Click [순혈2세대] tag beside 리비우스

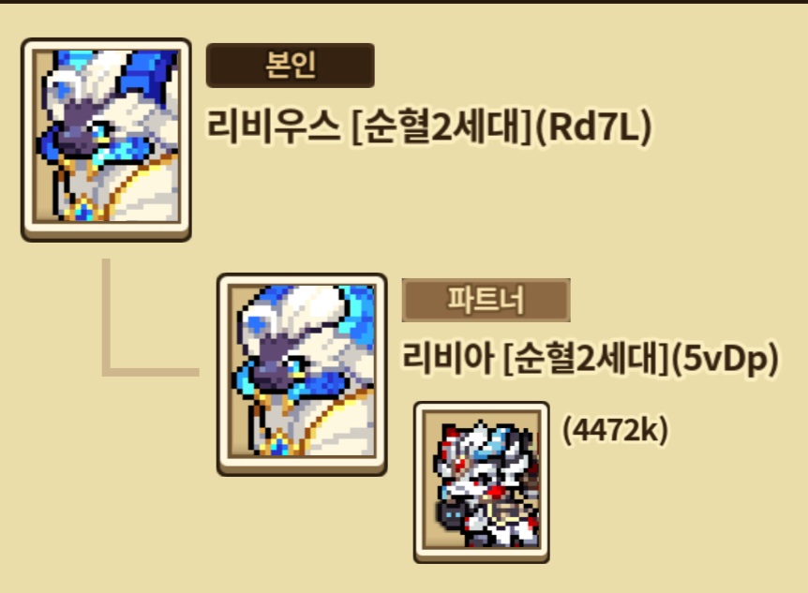(x=441, y=126)
